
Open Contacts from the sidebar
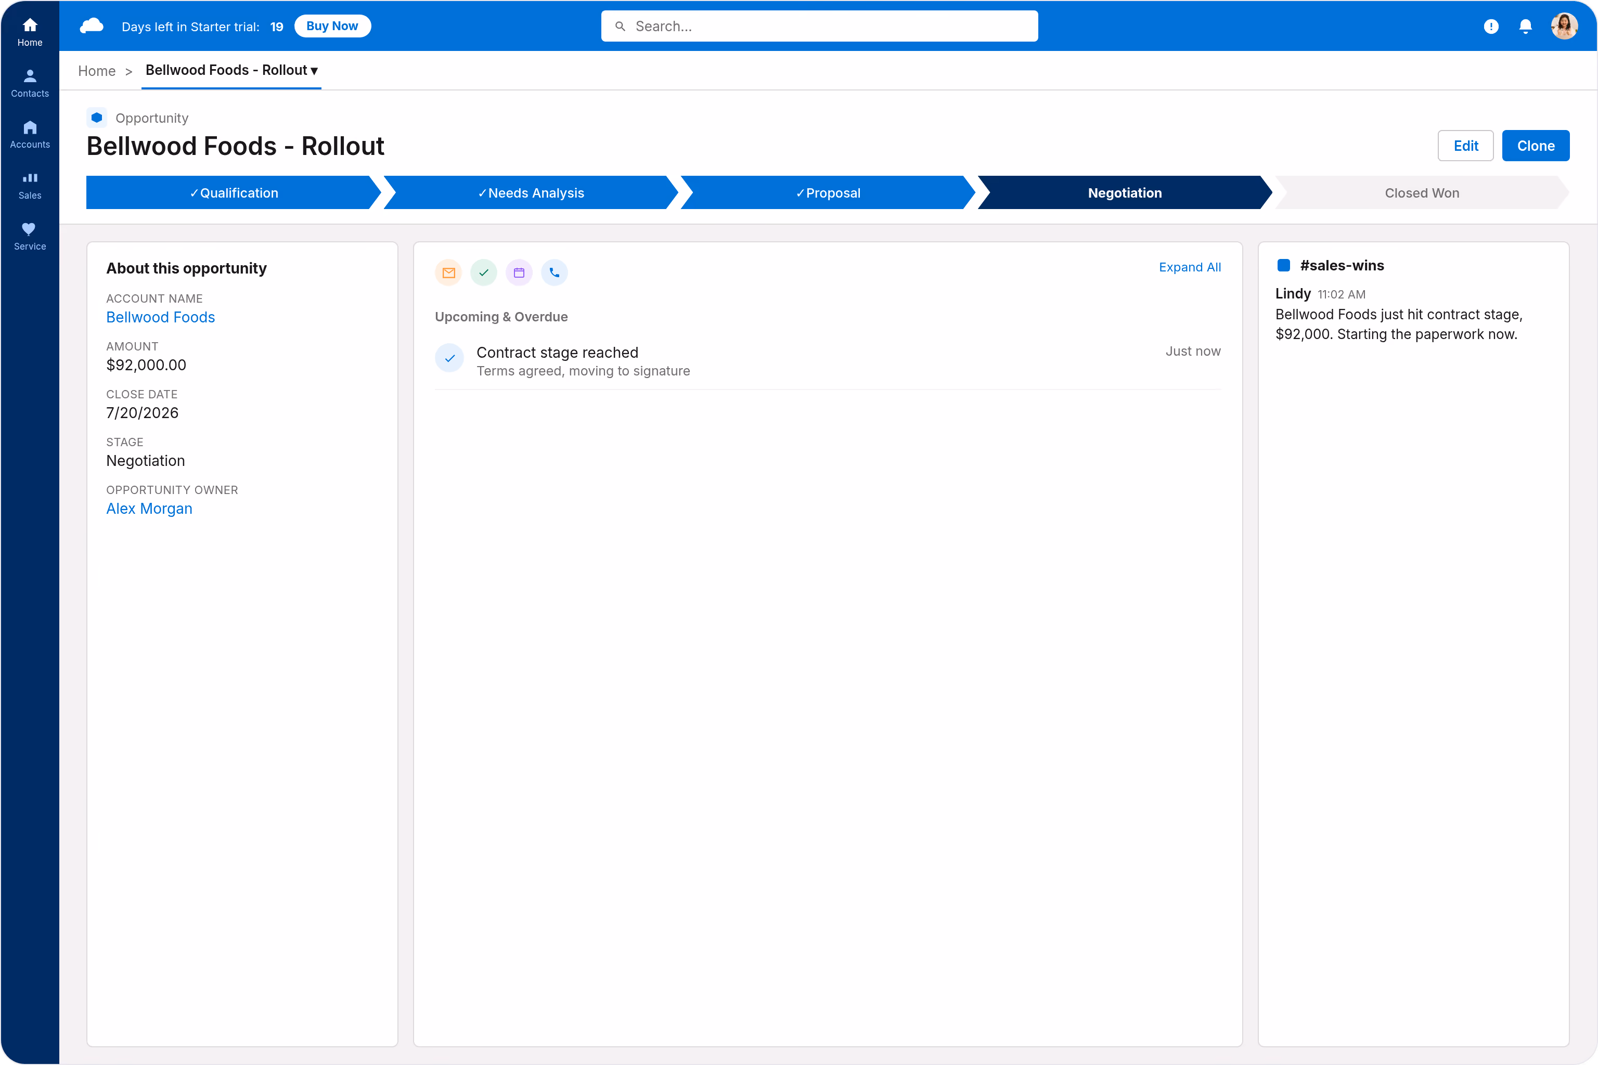30,83
